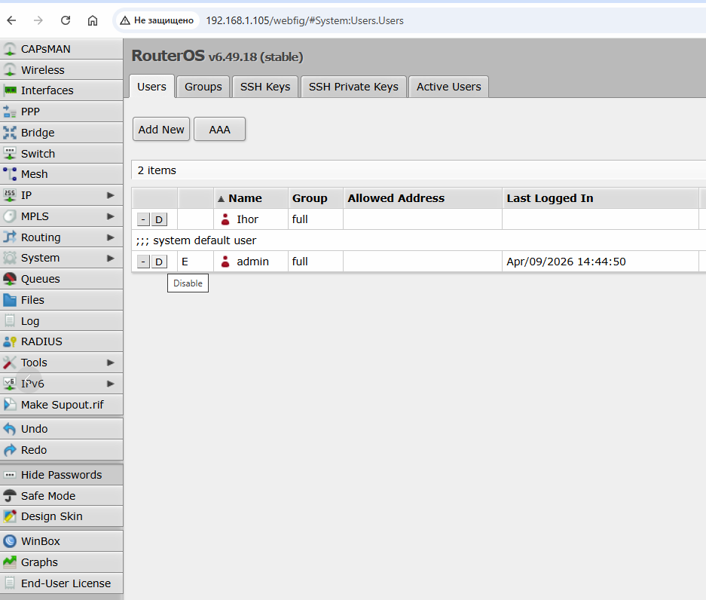Disable the admin user with D button

(159, 262)
